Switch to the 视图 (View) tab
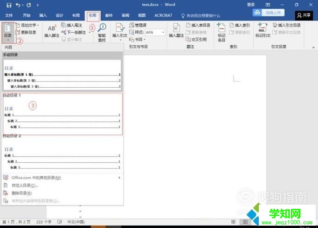Screen dimensions: 318x228 click(x=142, y=15)
